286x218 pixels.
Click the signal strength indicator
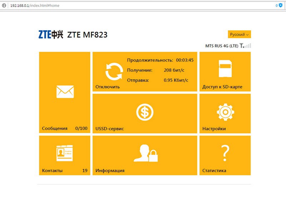coord(245,46)
